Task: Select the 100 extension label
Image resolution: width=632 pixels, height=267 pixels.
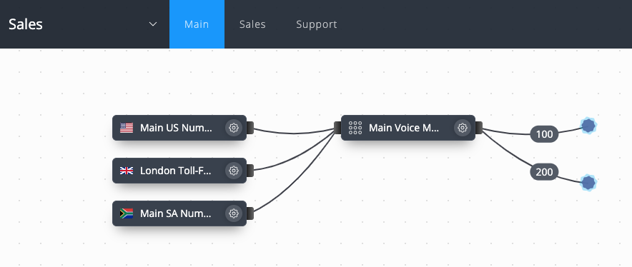Action: (544, 134)
